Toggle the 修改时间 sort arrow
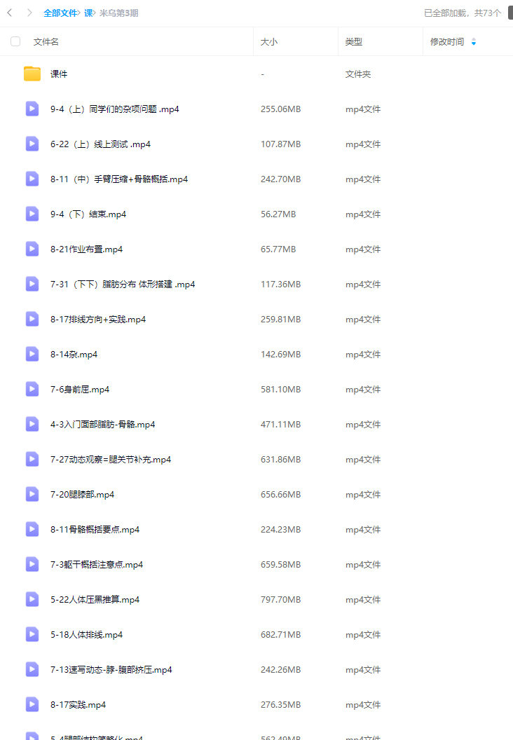This screenshot has height=740, width=513. click(473, 42)
